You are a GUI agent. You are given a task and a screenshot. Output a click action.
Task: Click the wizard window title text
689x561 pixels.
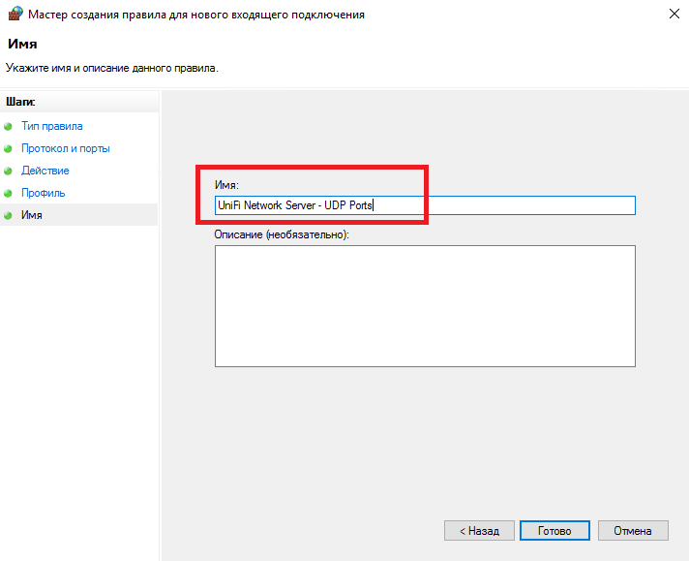(196, 15)
